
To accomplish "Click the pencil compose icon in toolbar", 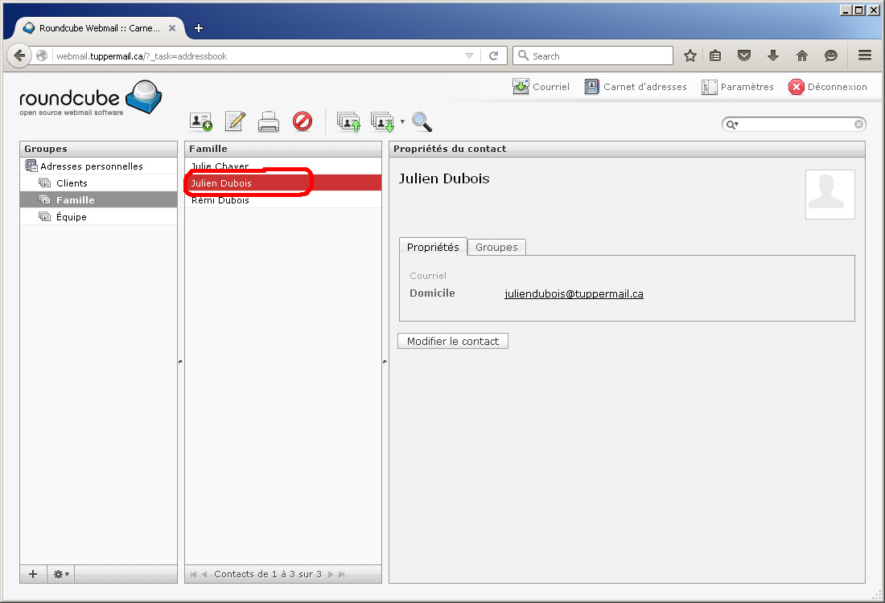I will (x=234, y=121).
